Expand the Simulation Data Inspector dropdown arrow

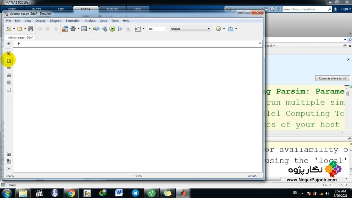coord(143,29)
